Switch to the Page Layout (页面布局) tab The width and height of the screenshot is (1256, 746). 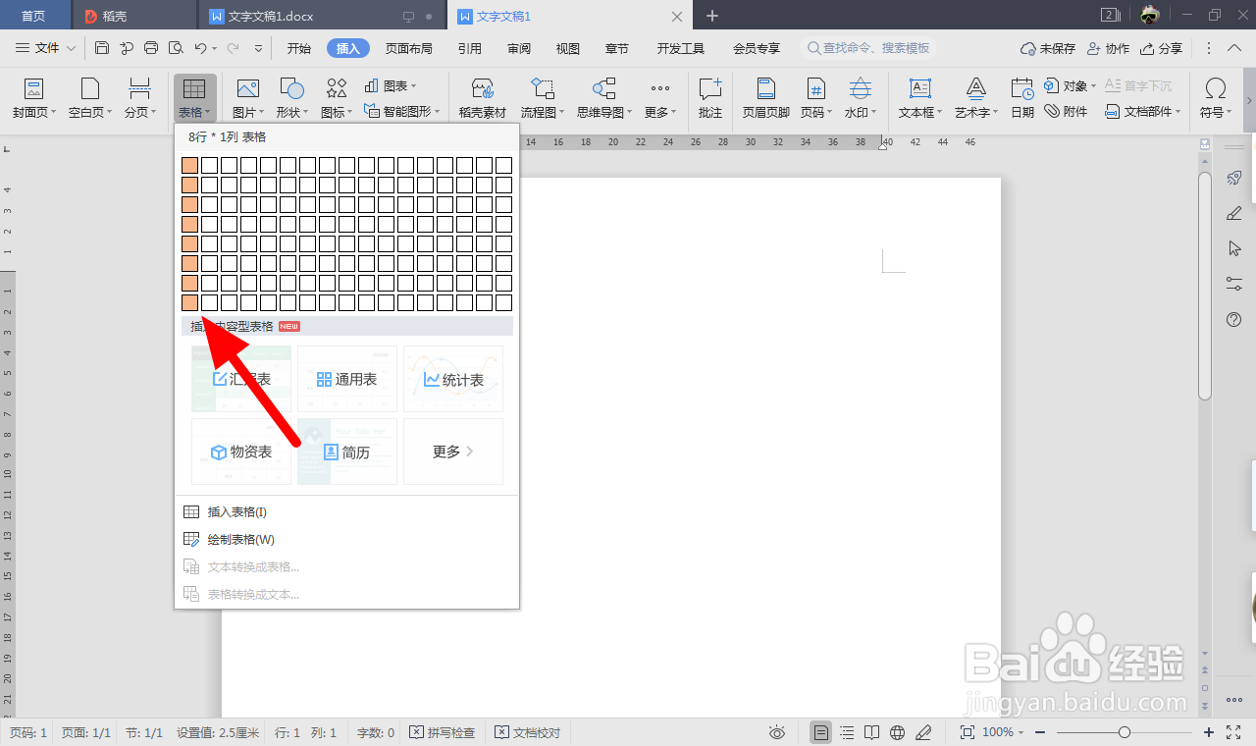tap(408, 48)
